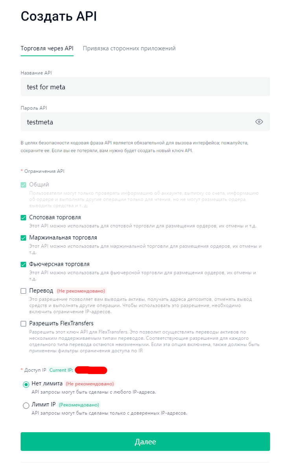Choose the Лимит IP radio option

pyautogui.click(x=26, y=405)
